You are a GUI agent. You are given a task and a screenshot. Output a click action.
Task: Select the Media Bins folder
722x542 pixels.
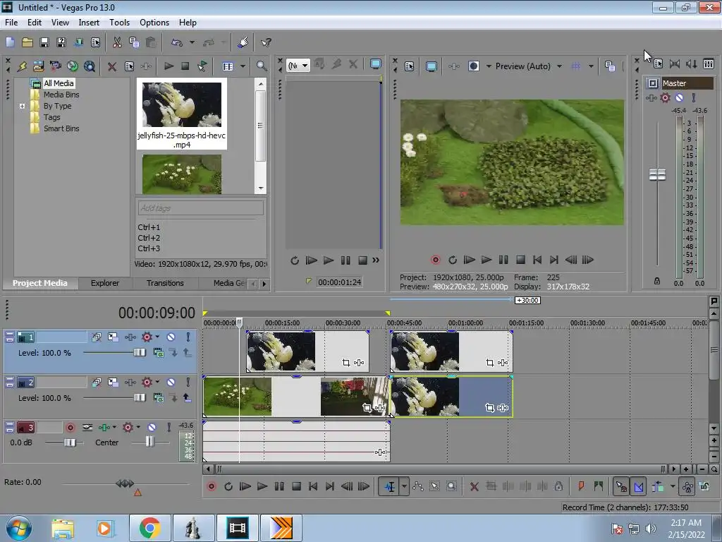click(x=61, y=95)
